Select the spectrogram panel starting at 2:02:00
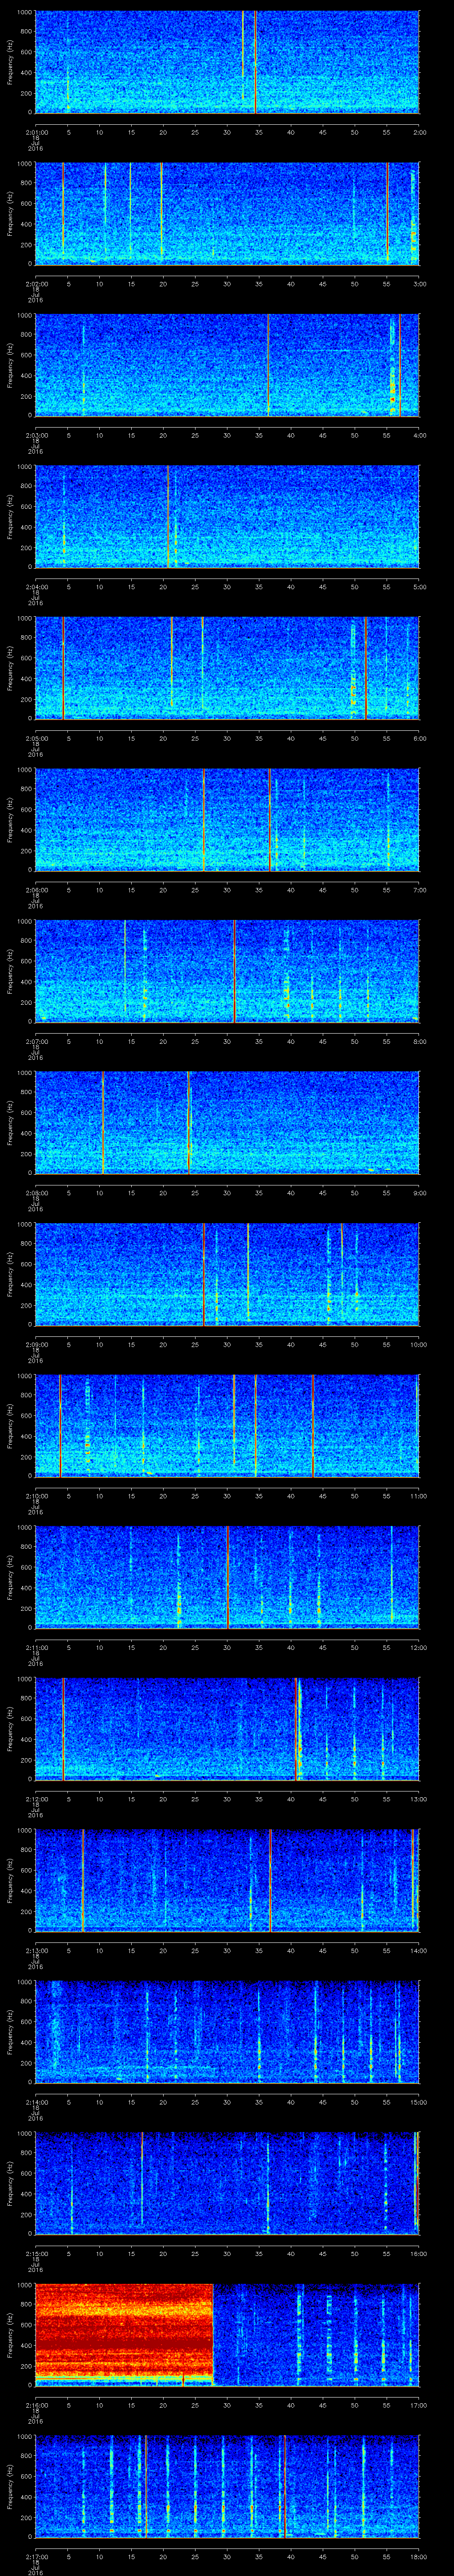This screenshot has width=454, height=2576. coord(227,213)
